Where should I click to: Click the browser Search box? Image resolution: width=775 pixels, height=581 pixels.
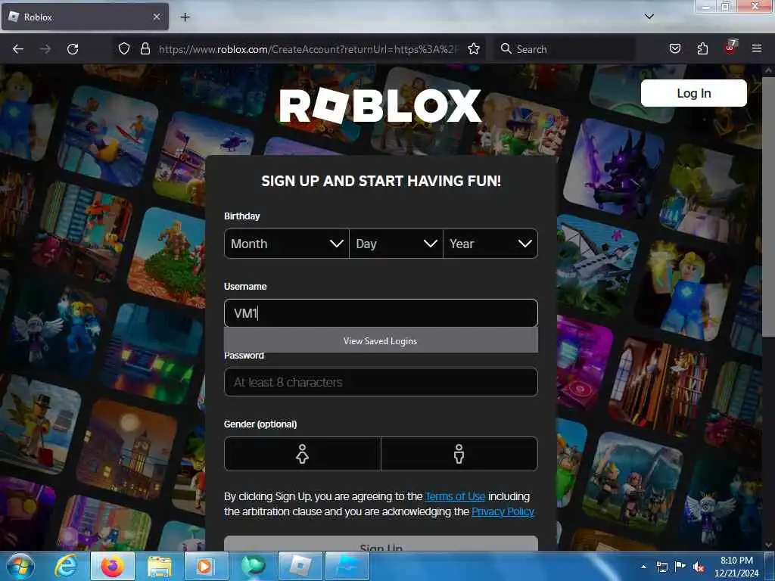(565, 49)
